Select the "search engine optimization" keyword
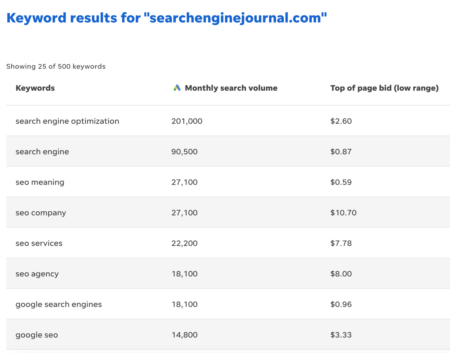 point(67,121)
